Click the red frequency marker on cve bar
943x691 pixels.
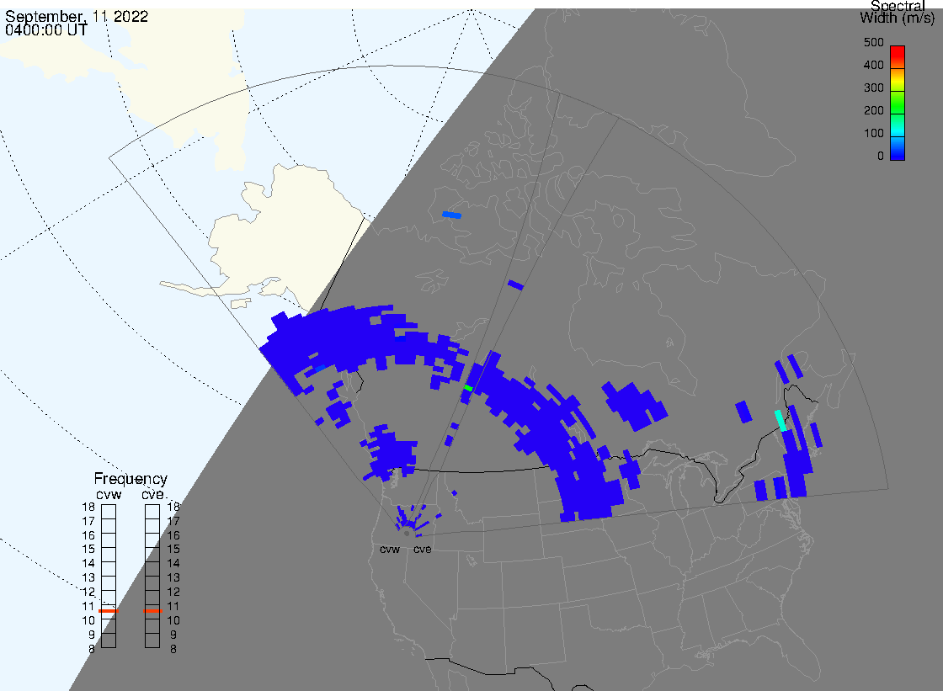pos(152,611)
